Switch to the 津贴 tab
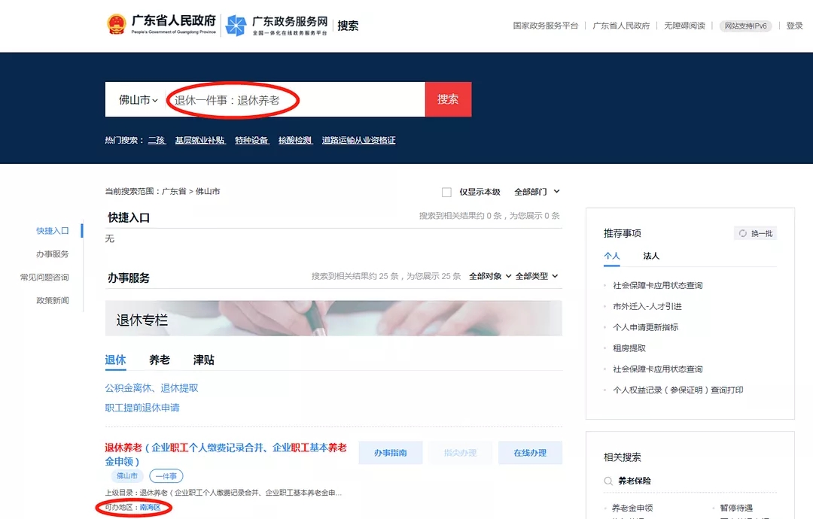813x519 pixels. point(204,360)
